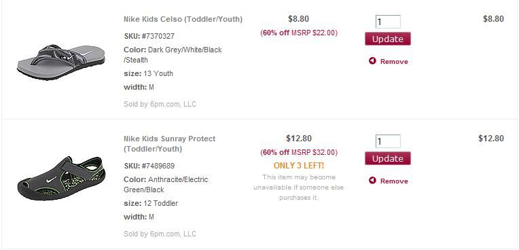Click SKU #7489689
This screenshot has width=519, height=250.
point(149,166)
